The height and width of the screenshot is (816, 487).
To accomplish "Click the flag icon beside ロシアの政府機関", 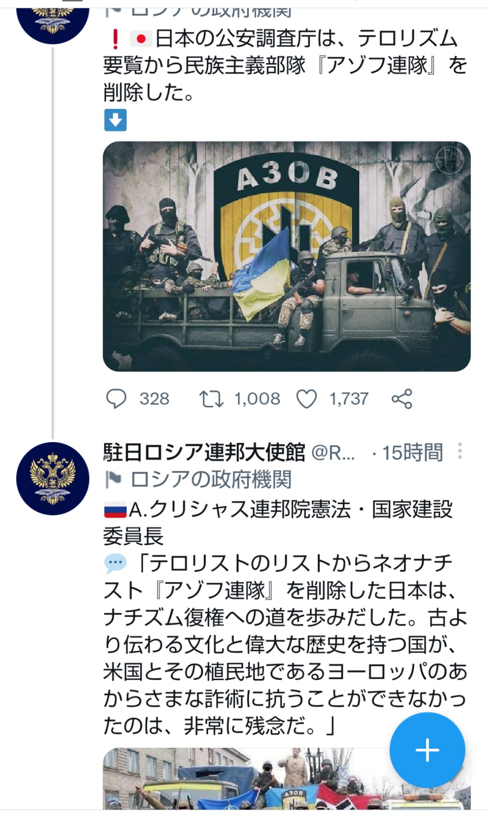I will click(113, 479).
